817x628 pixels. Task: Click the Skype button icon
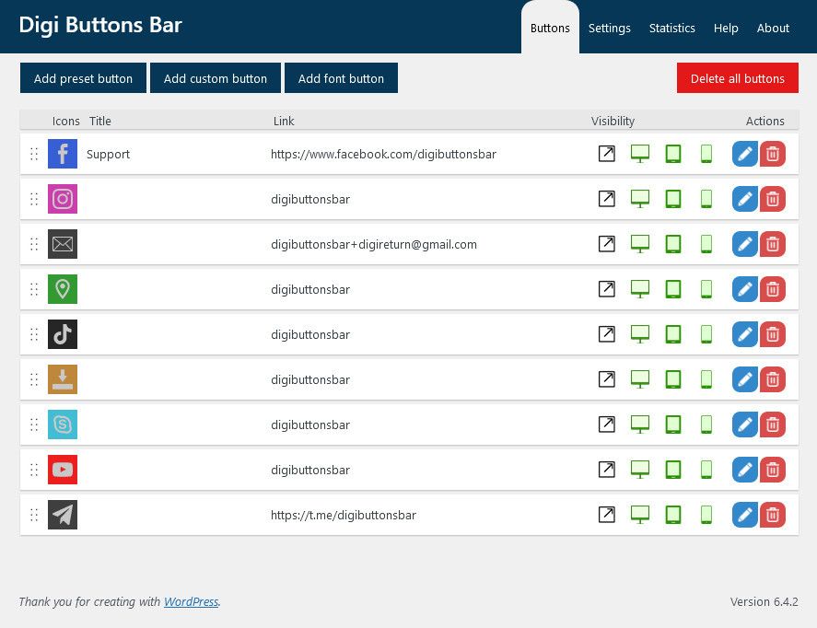click(63, 424)
